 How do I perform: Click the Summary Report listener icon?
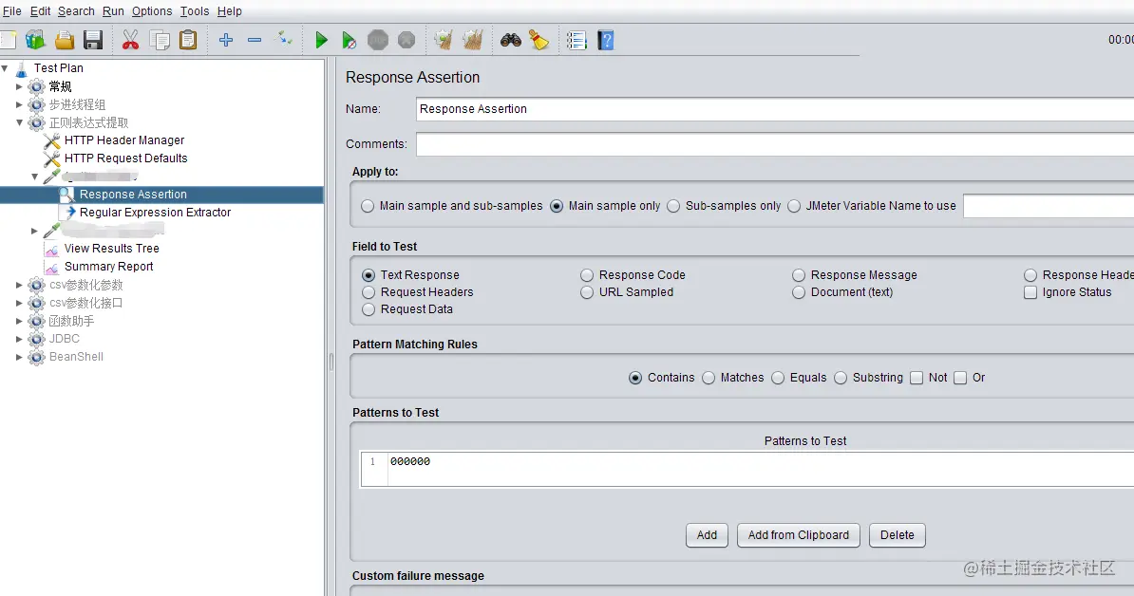(52, 267)
